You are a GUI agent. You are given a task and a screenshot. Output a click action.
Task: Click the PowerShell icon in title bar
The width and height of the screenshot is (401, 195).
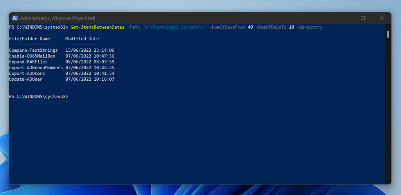tap(15, 18)
